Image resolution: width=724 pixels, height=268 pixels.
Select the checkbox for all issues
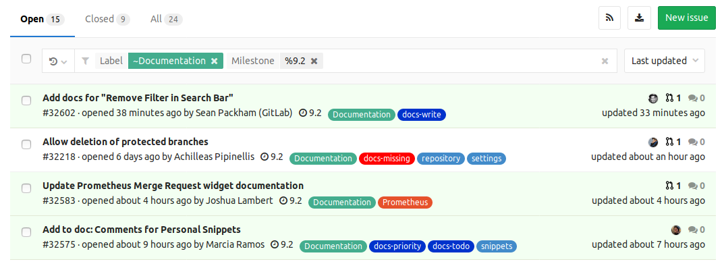[26, 59]
